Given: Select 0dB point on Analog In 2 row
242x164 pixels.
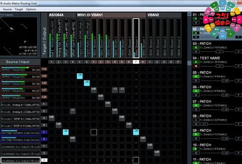Looking at the screenshot, I should point(115,111).
